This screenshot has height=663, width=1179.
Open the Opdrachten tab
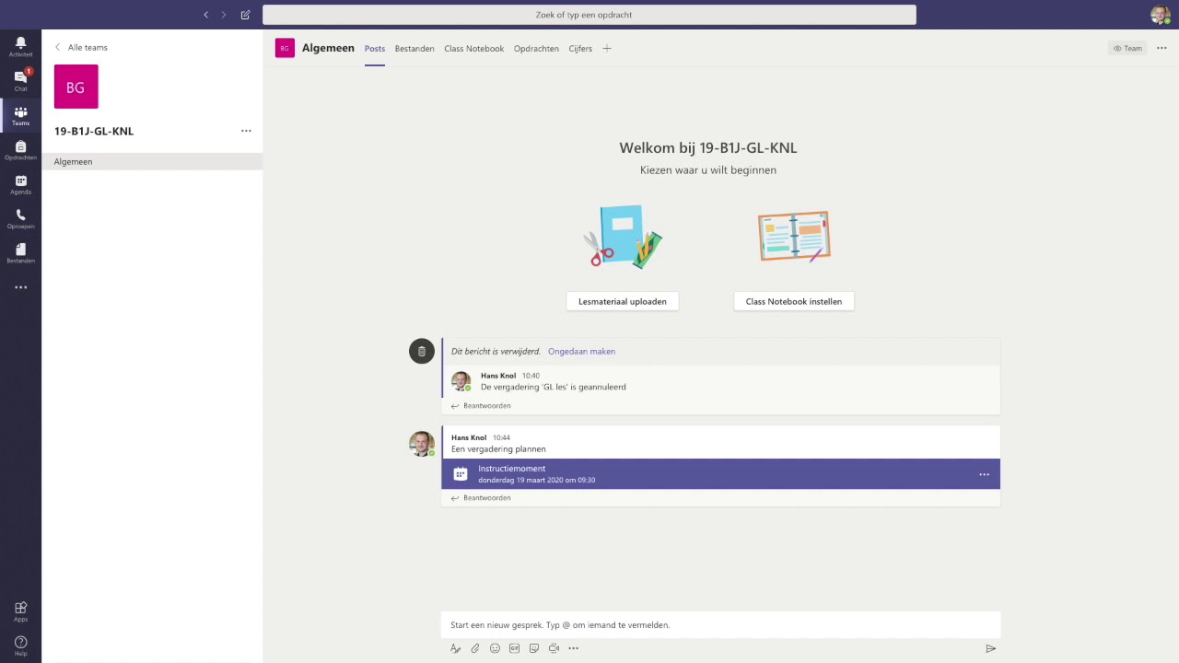tap(536, 49)
